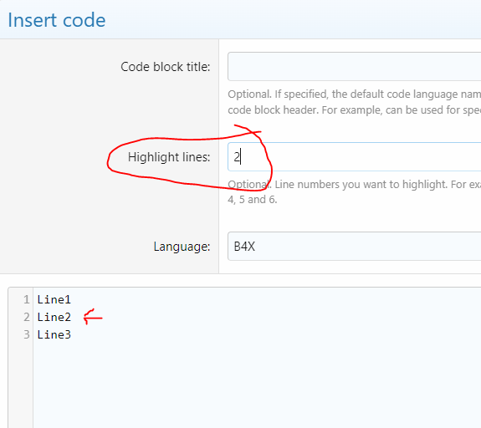Select line number 3 in the editor gutter
This screenshot has height=428, width=481.
click(27, 334)
